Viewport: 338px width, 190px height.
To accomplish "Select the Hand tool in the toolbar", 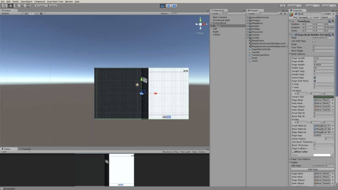I will pos(5,6).
